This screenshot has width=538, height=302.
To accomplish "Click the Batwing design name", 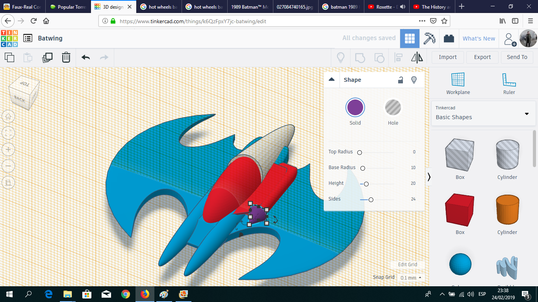I will coord(50,38).
